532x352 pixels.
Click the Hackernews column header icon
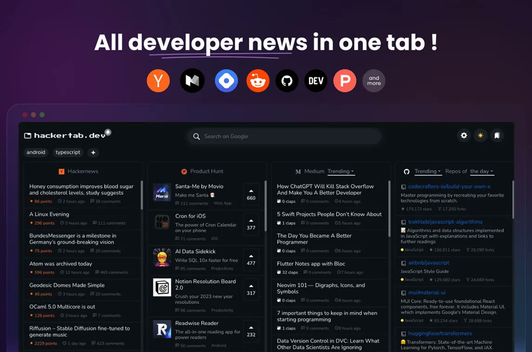click(61, 171)
